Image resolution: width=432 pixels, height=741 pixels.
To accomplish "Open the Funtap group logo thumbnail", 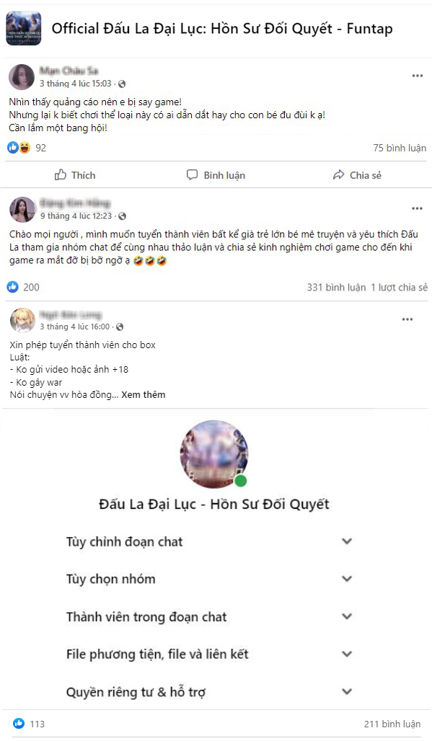I will [24, 29].
